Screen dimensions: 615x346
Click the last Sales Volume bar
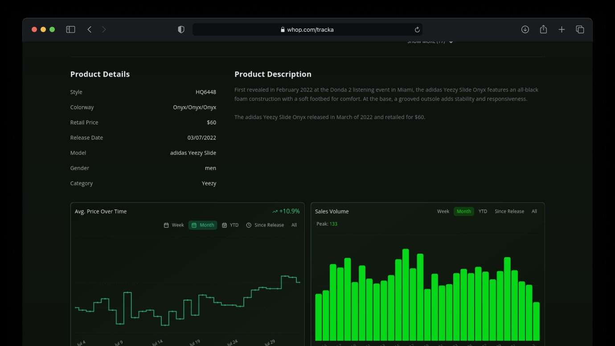[536, 321]
